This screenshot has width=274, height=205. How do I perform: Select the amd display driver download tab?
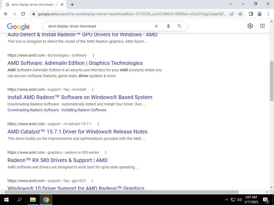point(33,5)
